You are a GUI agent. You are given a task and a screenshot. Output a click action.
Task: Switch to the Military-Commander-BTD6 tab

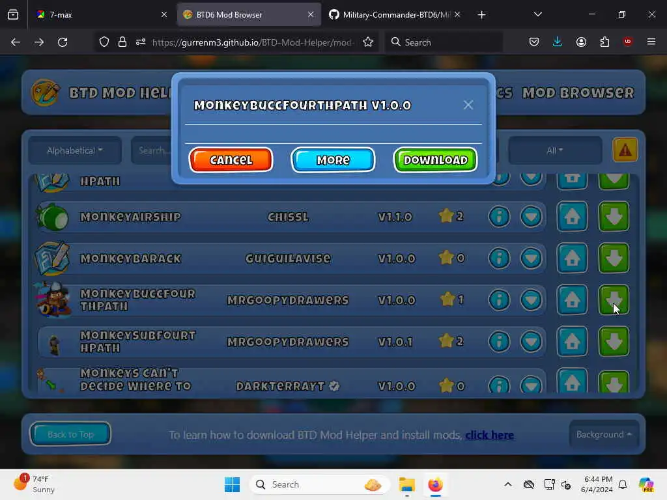395,14
